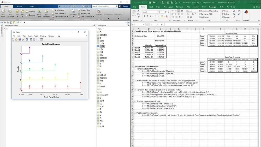Open the Workspace panel actions menu arrow
This screenshot has height=147, width=261.
(x=128, y=26)
